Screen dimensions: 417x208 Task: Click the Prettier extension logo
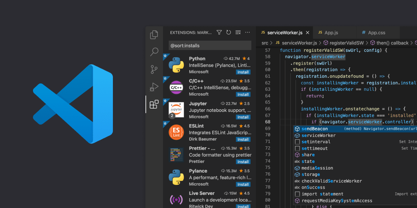coord(176,155)
